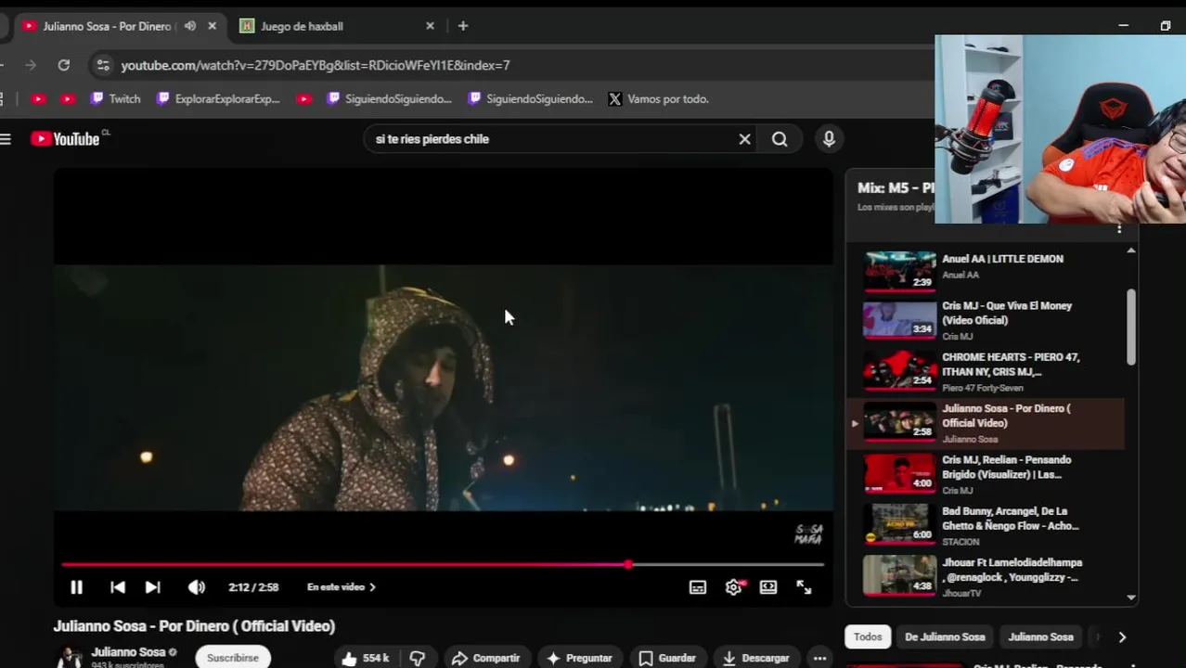Click the Preguntar button
The image size is (1186, 668).
[579, 658]
